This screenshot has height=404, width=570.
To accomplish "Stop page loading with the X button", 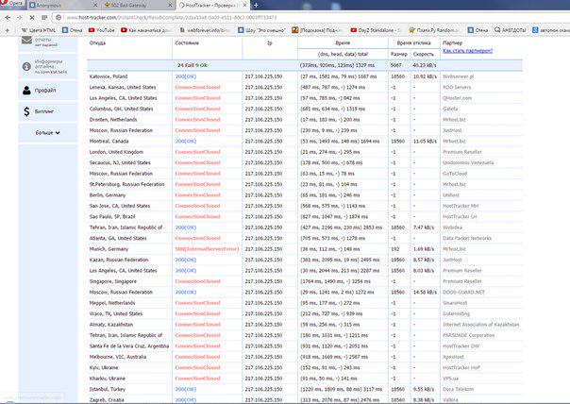I will pyautogui.click(x=32, y=17).
